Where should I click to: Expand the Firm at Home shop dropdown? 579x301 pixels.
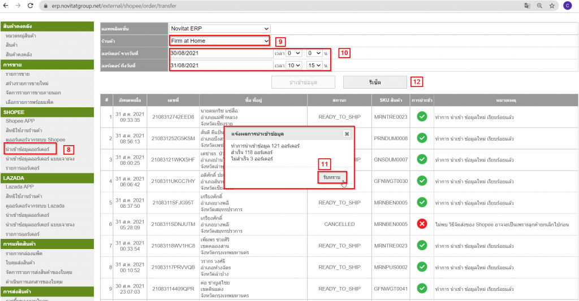[220, 41]
